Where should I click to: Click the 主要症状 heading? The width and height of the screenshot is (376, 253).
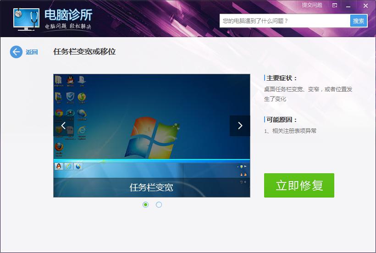coord(282,78)
